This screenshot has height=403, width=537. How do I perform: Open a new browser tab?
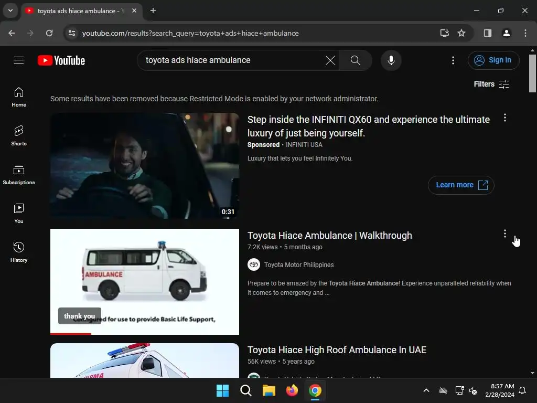pyautogui.click(x=153, y=10)
